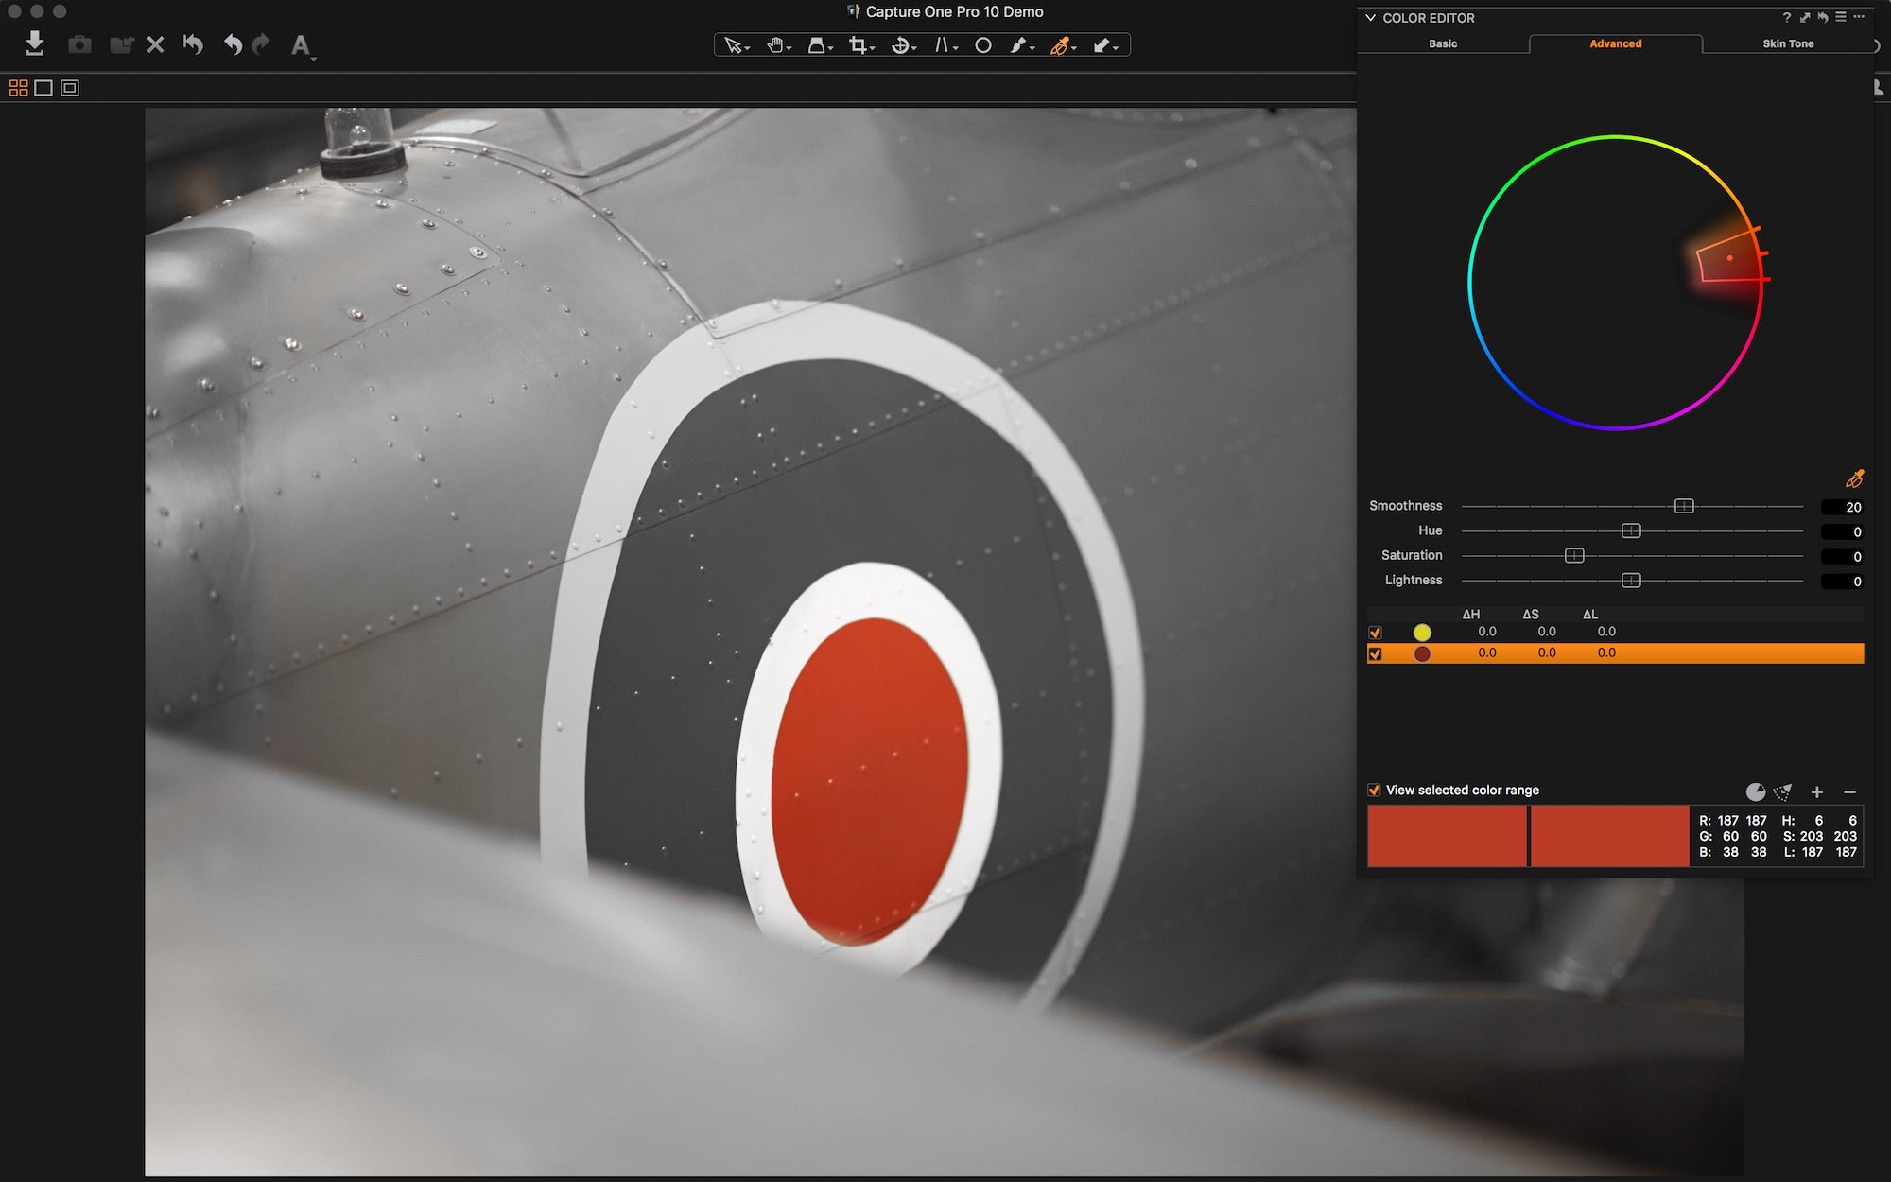
Task: Click the Smoothness slider handle
Action: coord(1684,506)
